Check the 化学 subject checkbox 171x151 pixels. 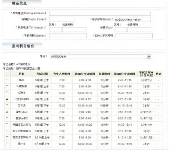[7, 80]
